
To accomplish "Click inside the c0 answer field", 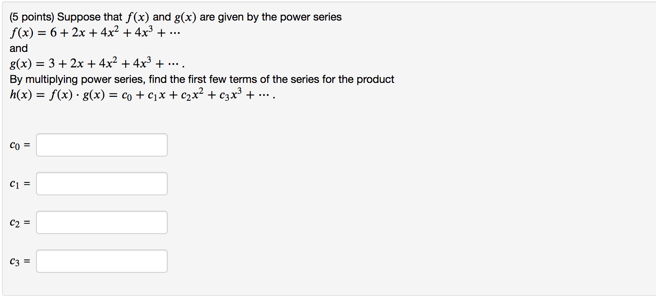I will point(101,145).
